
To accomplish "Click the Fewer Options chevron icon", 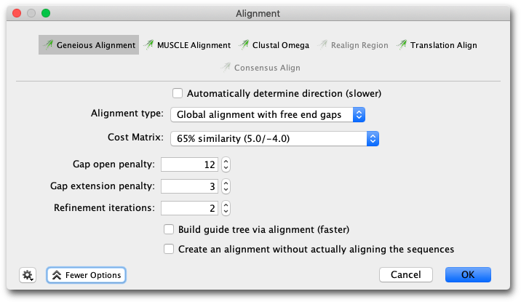I will coord(57,275).
